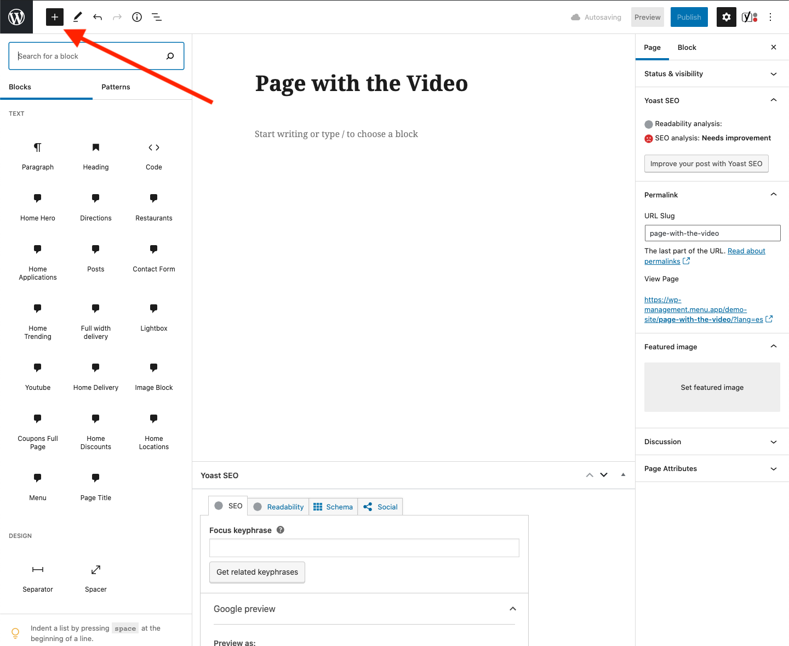The width and height of the screenshot is (789, 646).
Task: Open the three-dot options menu
Action: coord(770,17)
